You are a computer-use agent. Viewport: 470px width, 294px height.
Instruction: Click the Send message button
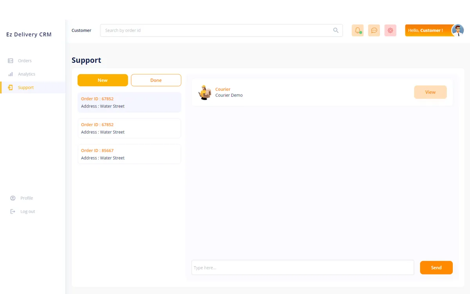[436, 268]
